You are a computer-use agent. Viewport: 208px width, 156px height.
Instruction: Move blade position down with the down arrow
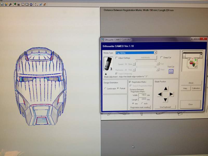[x=165, y=100]
